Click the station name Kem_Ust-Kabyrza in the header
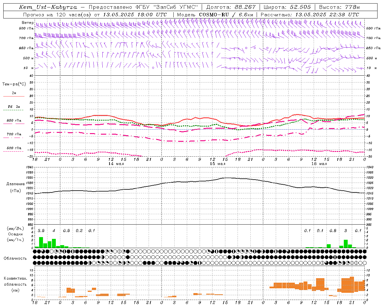382x305 pixels. click(x=48, y=7)
